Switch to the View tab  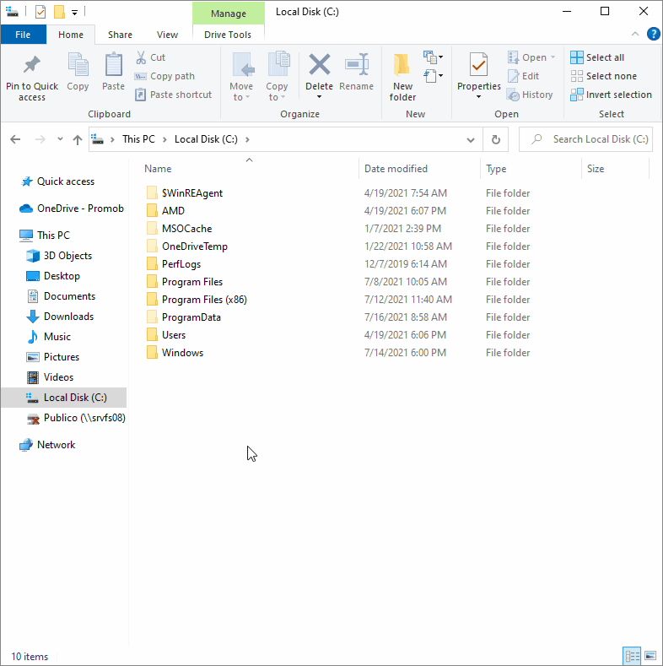(x=167, y=35)
